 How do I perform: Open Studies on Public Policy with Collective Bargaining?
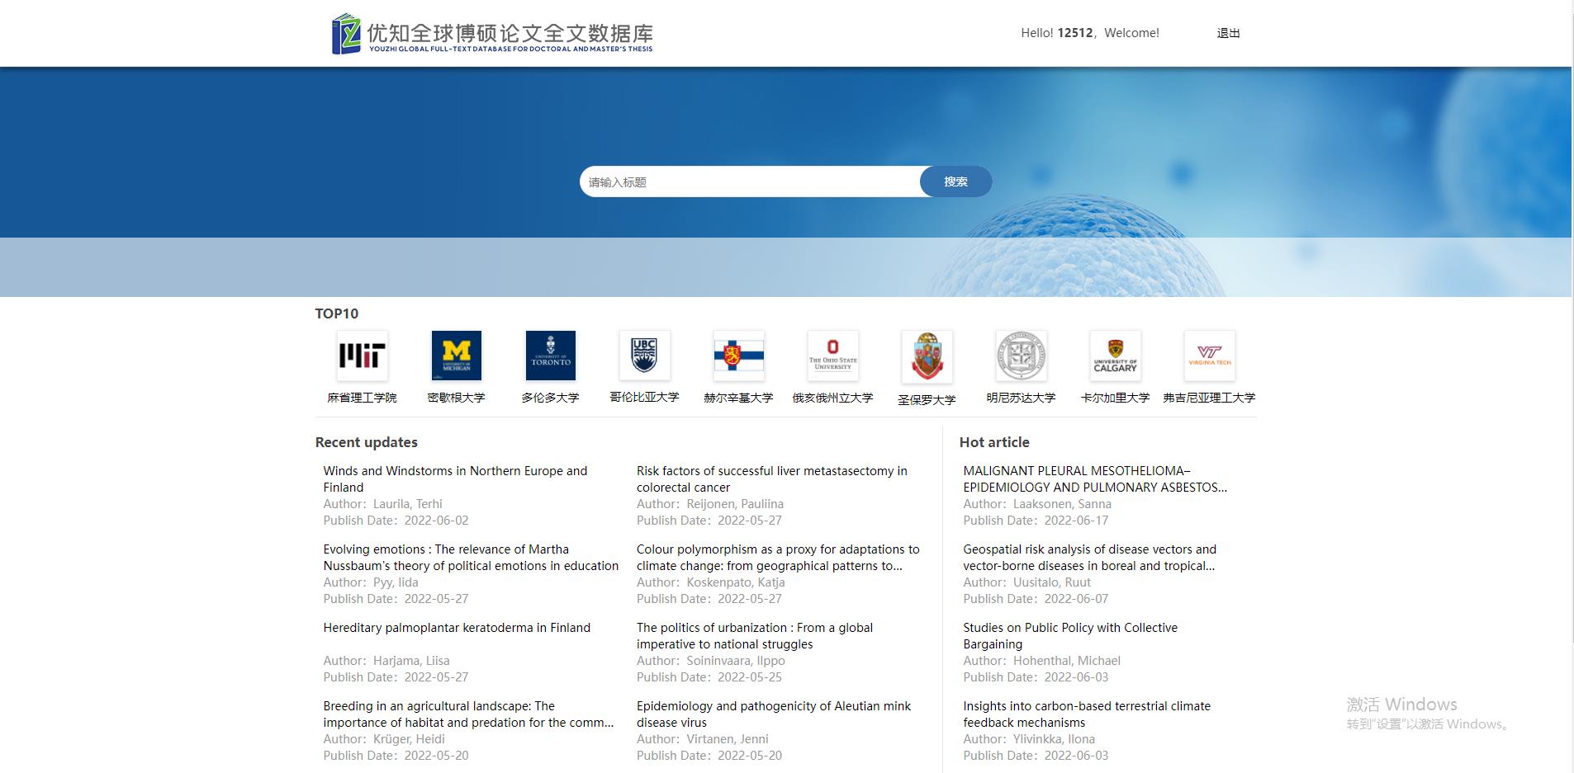coord(1069,635)
